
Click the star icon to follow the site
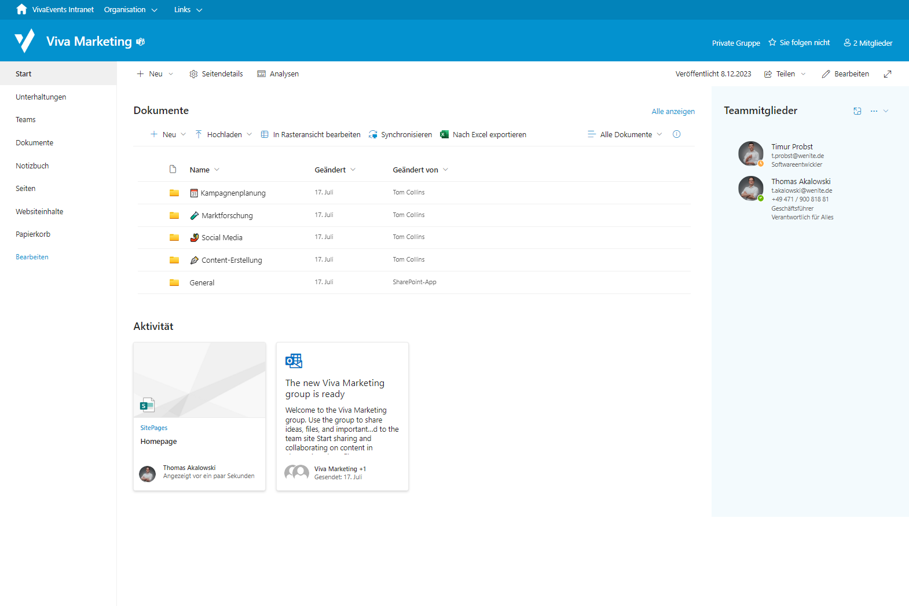[772, 42]
